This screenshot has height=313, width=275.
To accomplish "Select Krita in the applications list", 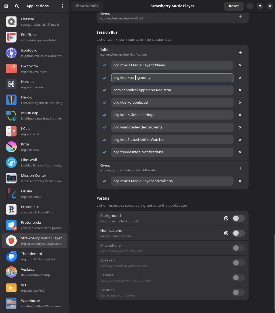I will (35, 147).
